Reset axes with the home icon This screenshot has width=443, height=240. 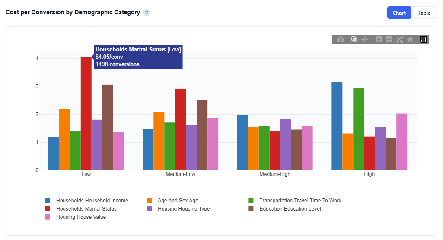click(410, 39)
